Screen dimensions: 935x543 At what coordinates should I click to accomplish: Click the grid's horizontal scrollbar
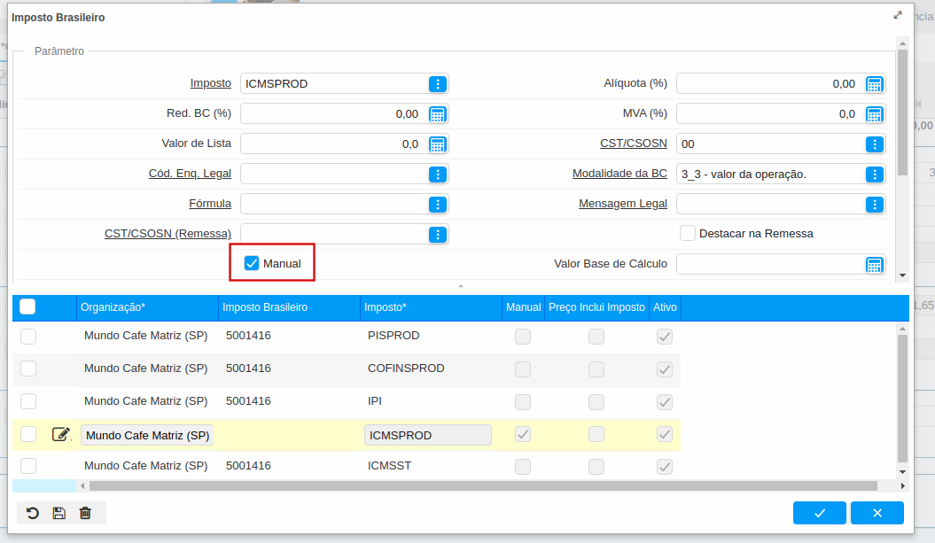(483, 485)
